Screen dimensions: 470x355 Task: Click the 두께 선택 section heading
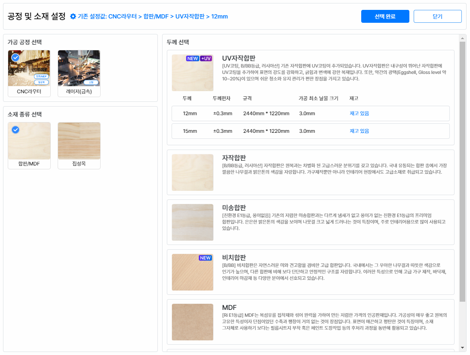coord(178,42)
